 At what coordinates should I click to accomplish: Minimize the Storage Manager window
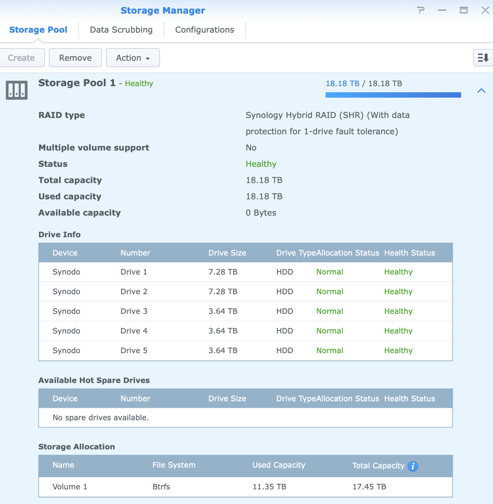(x=442, y=10)
